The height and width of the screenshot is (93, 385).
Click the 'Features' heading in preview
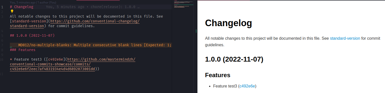coord(218,75)
